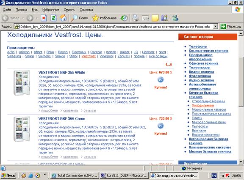The width and height of the screenshot is (244, 180).
Task: Click the cart icon for BKF 355 Came
Action: pyautogui.click(x=161, y=126)
